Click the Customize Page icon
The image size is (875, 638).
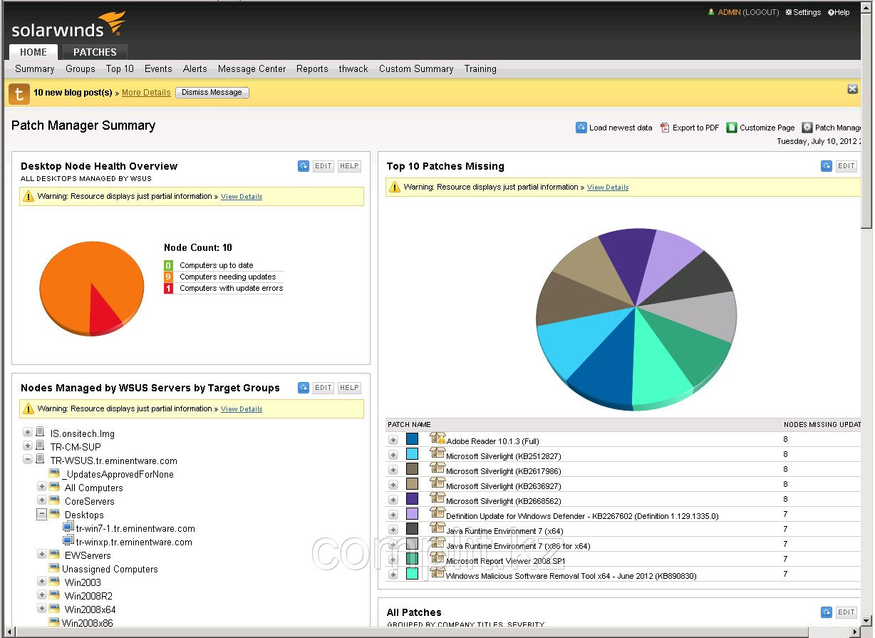pyautogui.click(x=731, y=128)
